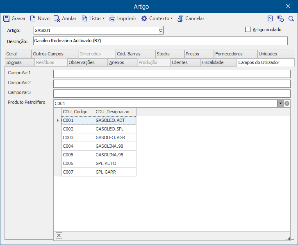
Task: Toggle the Artigo anulado checkbox
Action: [x=248, y=30]
